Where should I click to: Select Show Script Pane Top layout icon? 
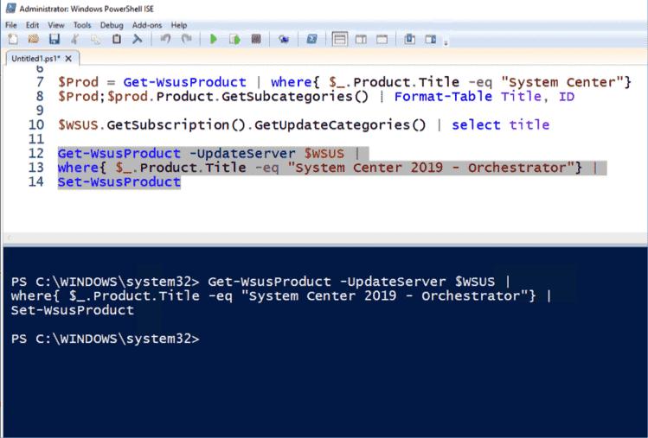(340, 40)
